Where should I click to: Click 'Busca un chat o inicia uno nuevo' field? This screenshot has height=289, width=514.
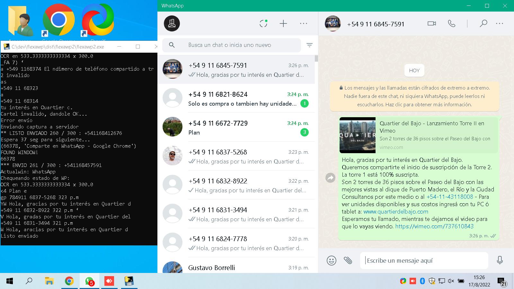click(x=232, y=45)
